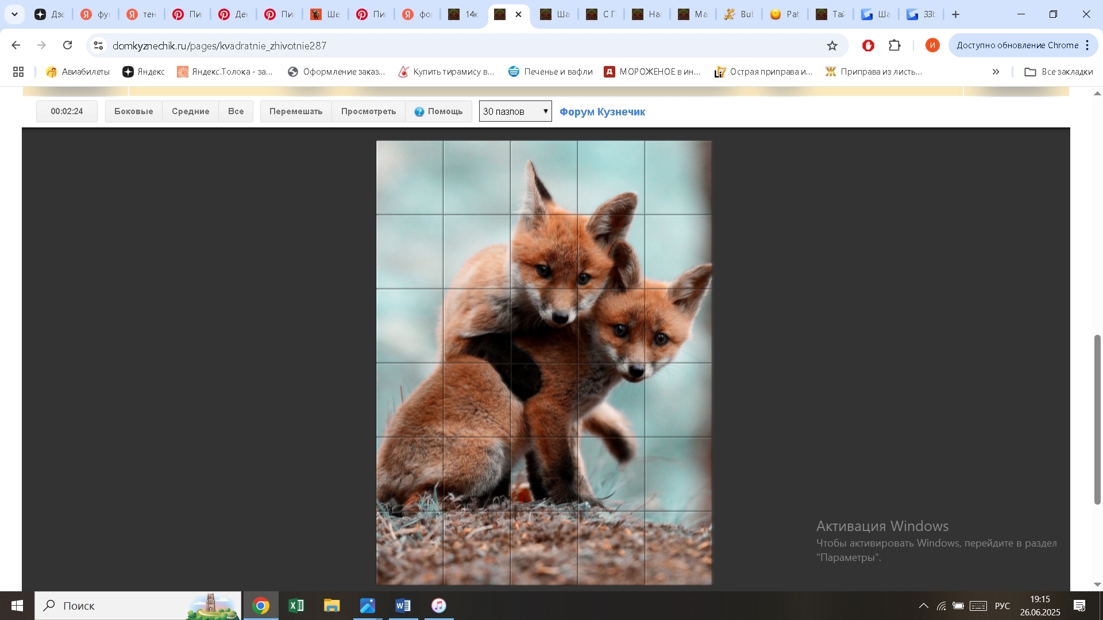
Task: Open the Chrome profile avatar
Action: [932, 45]
